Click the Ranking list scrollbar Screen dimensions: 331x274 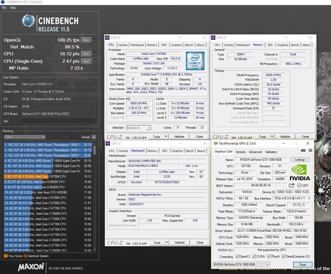pos(95,197)
